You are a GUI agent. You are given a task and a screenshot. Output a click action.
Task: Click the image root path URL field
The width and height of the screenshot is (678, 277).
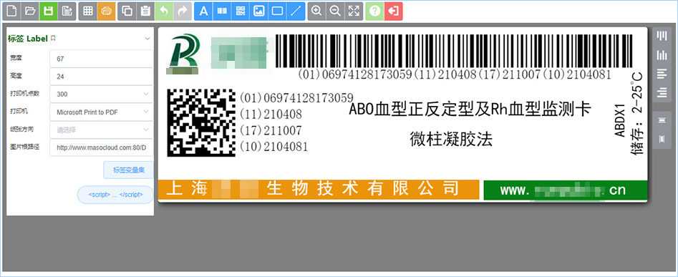click(102, 147)
